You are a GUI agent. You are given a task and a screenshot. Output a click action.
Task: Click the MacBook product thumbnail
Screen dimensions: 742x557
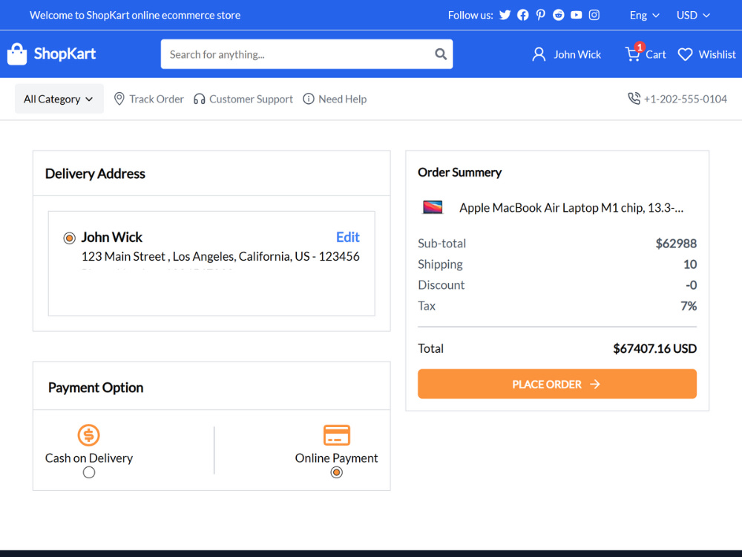433,207
